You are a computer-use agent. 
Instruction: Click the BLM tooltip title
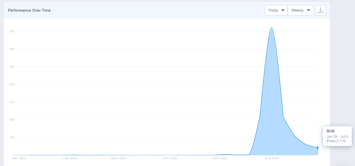331,131
